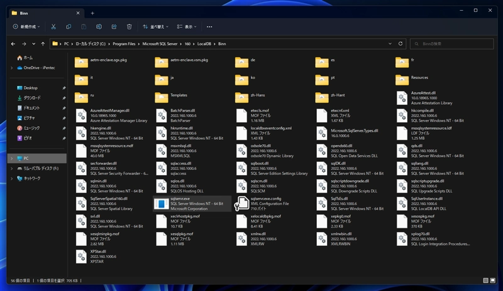The image size is (503, 291).
Task: Select hkcompile.dll file
Action: 430,115
